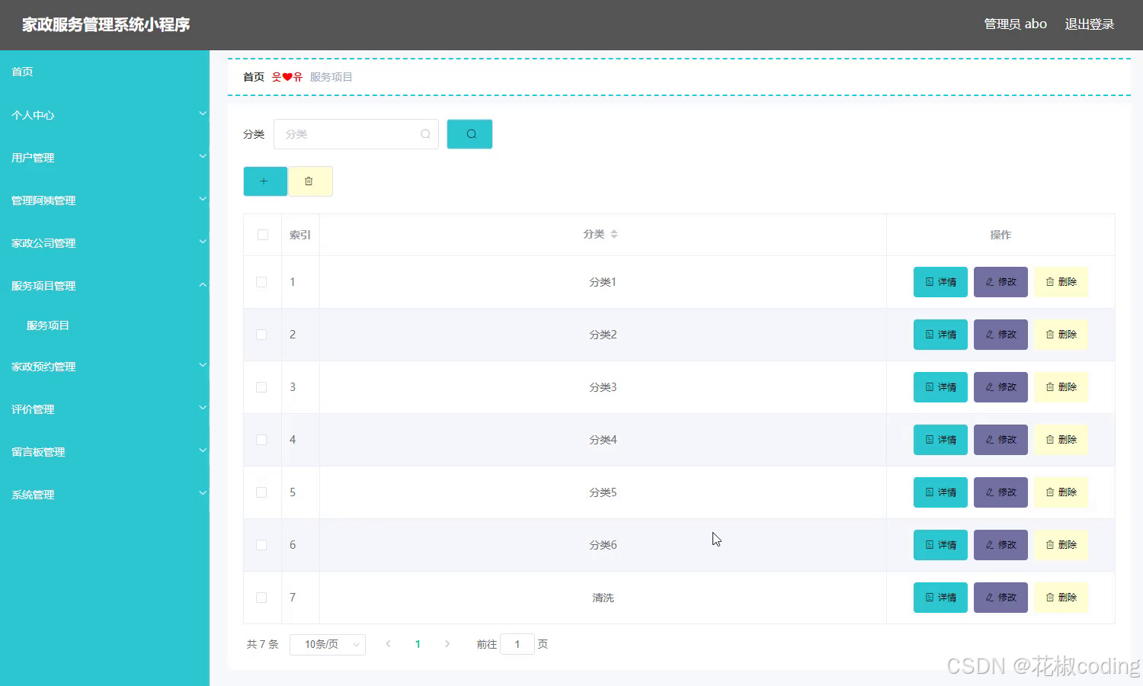Screen dimensions: 1143x686
Task: Click 修改 for row 清洗
Action: coord(1001,598)
